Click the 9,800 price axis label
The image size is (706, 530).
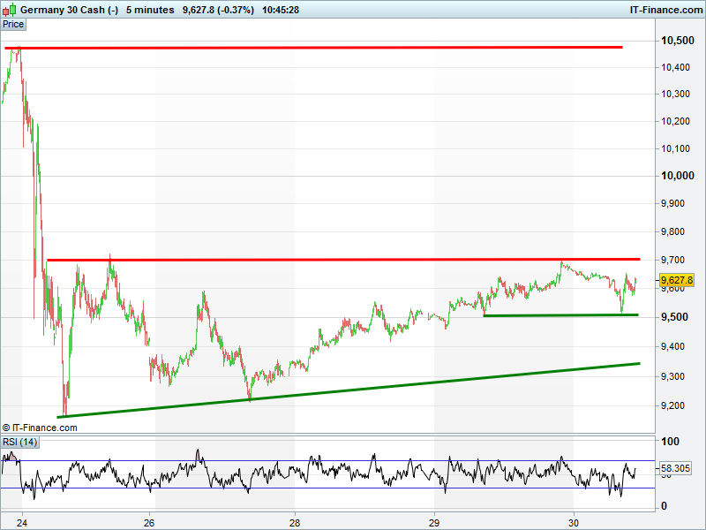point(672,231)
